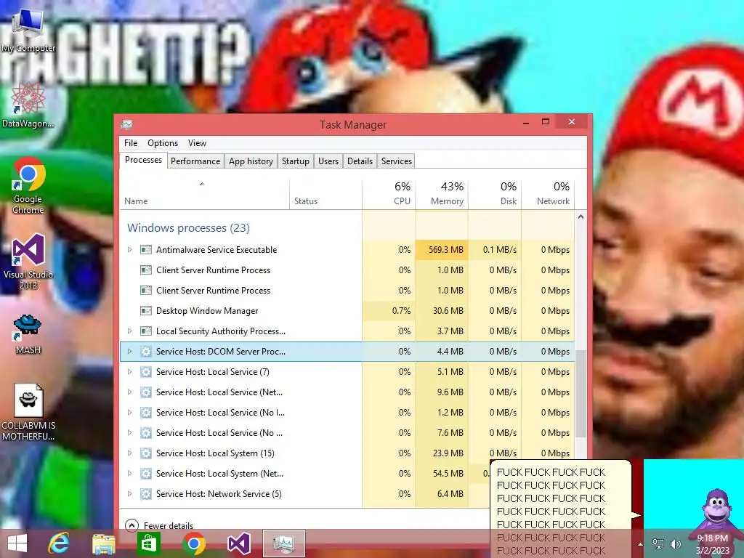Click the Task Manager title bar icon
The width and height of the screenshot is (744, 558).
click(126, 125)
